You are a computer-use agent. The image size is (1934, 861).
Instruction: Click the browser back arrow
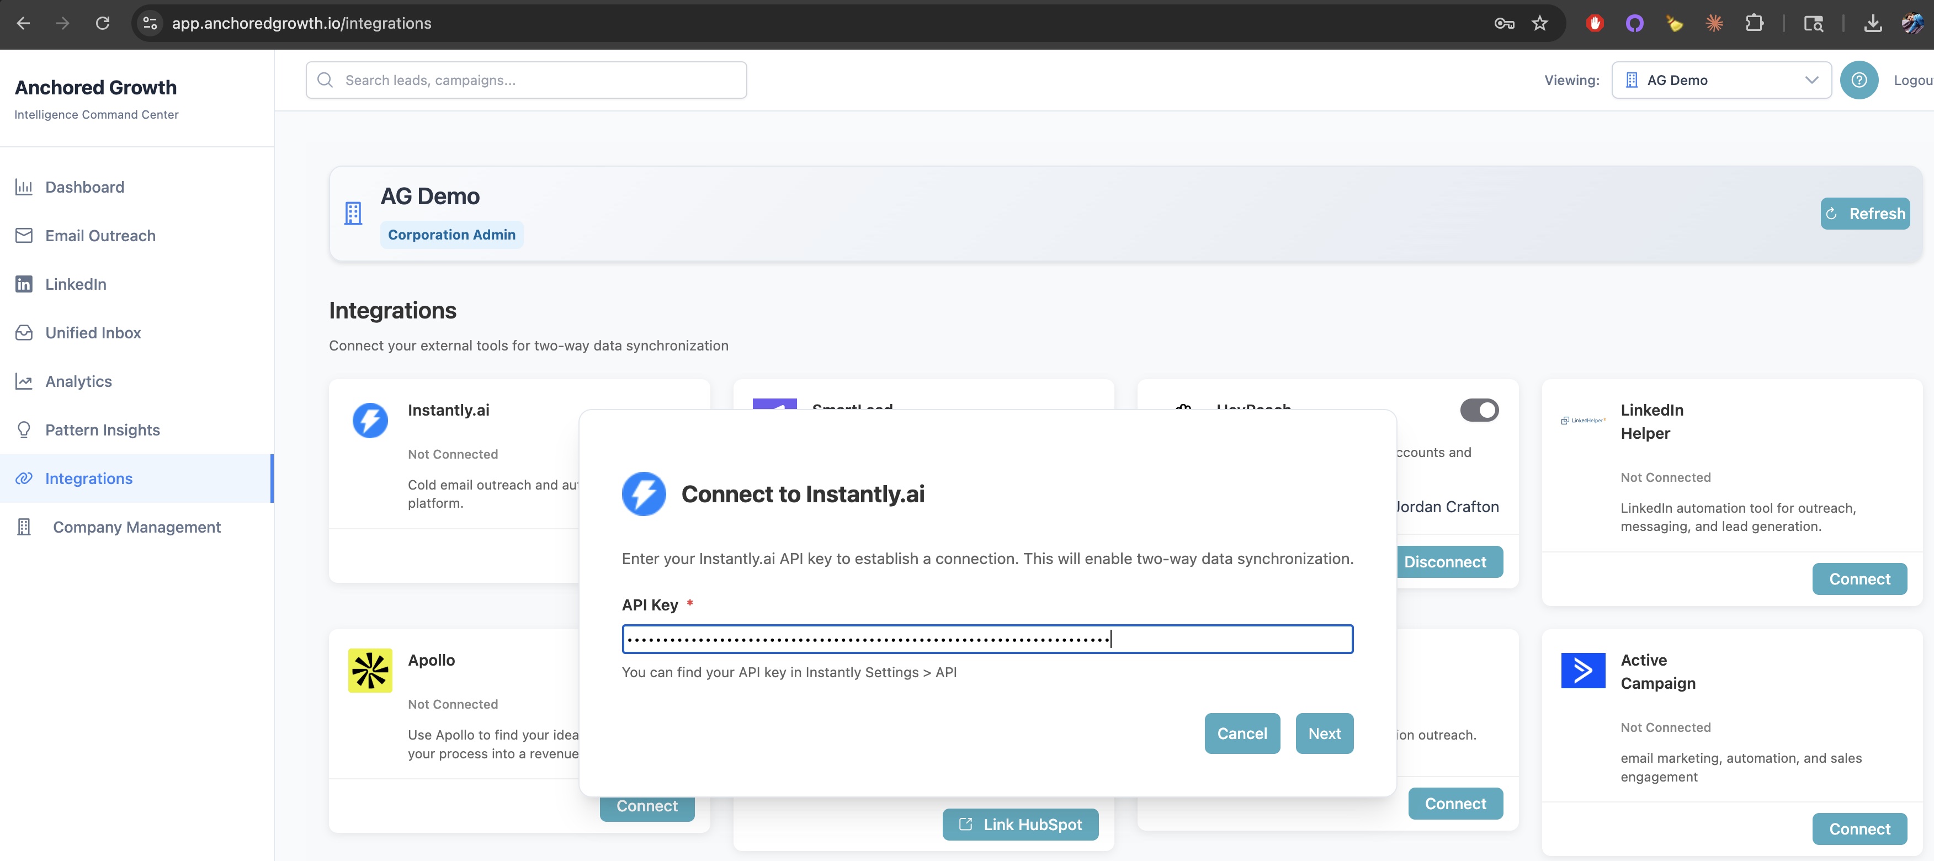[23, 23]
